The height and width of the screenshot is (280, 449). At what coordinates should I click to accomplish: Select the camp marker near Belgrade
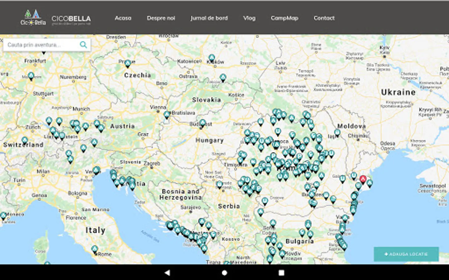(220, 185)
